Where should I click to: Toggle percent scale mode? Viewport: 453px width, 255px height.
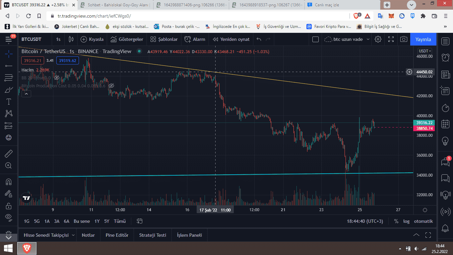tap(396, 221)
